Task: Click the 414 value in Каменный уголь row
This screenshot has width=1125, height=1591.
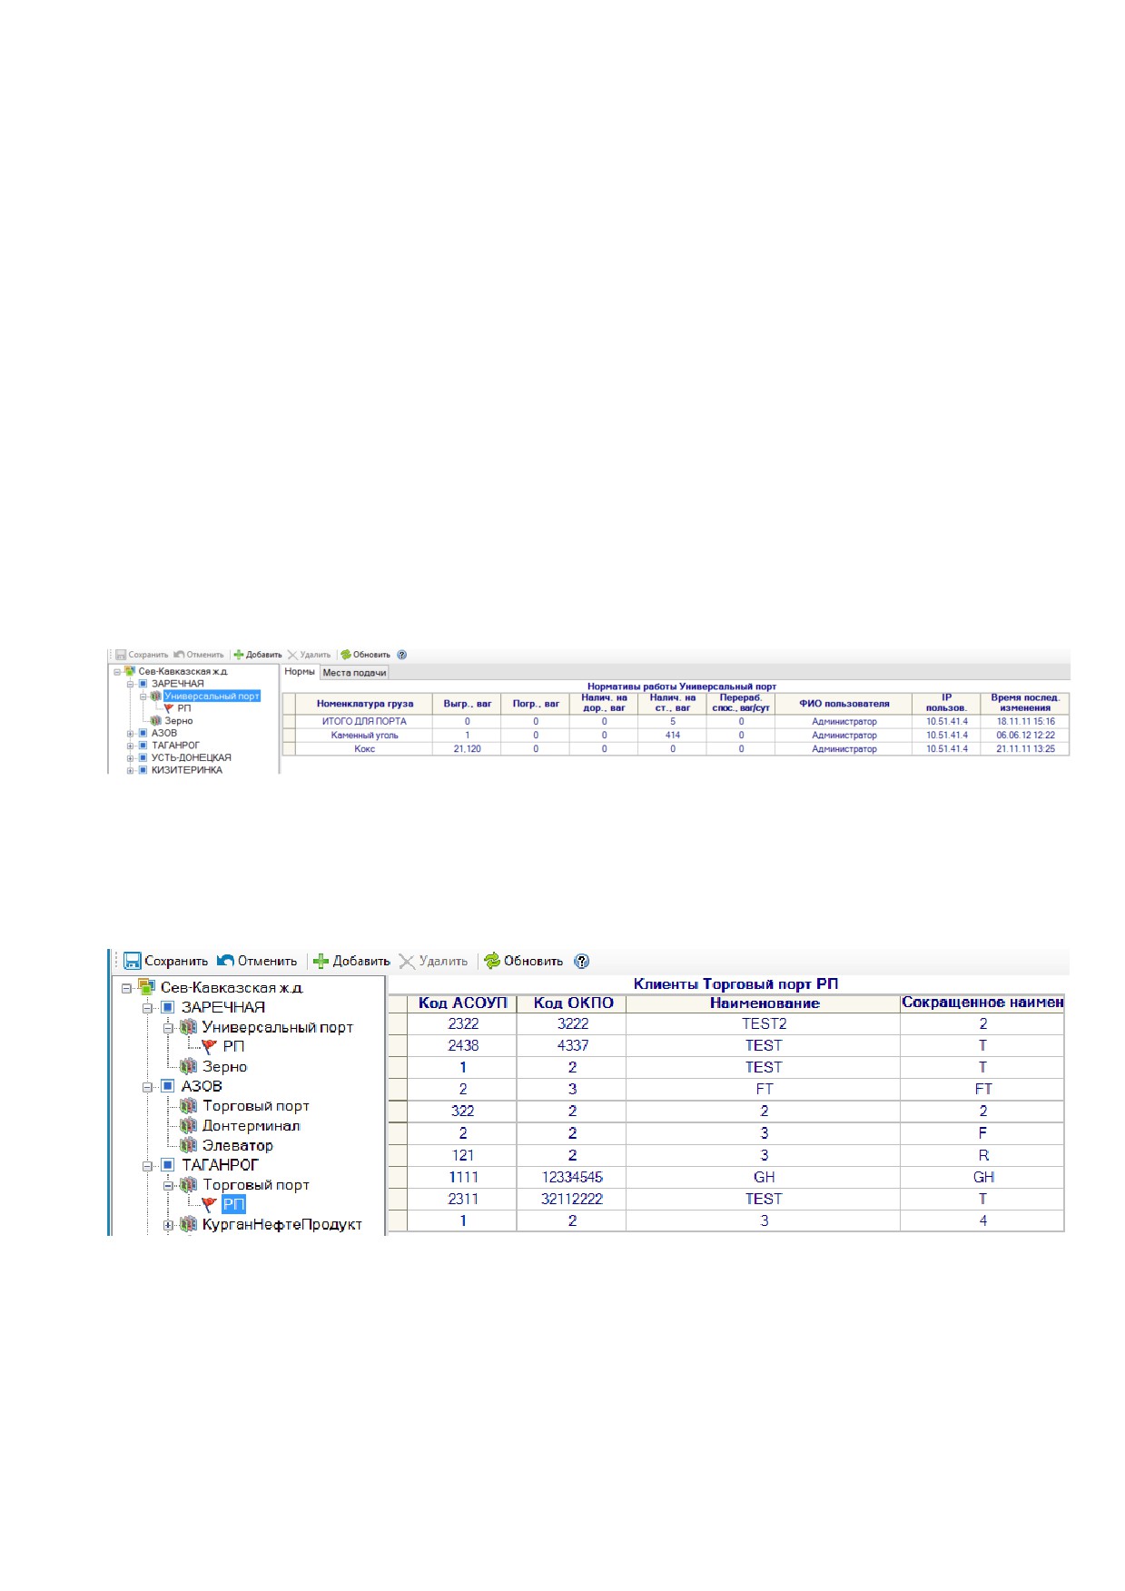Action: pyautogui.click(x=673, y=736)
